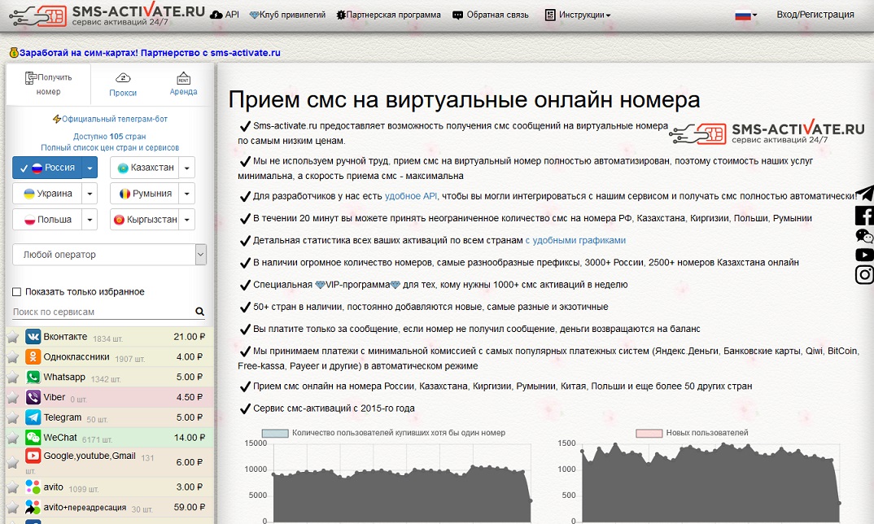Select the Получить номер tab

pos(49,85)
